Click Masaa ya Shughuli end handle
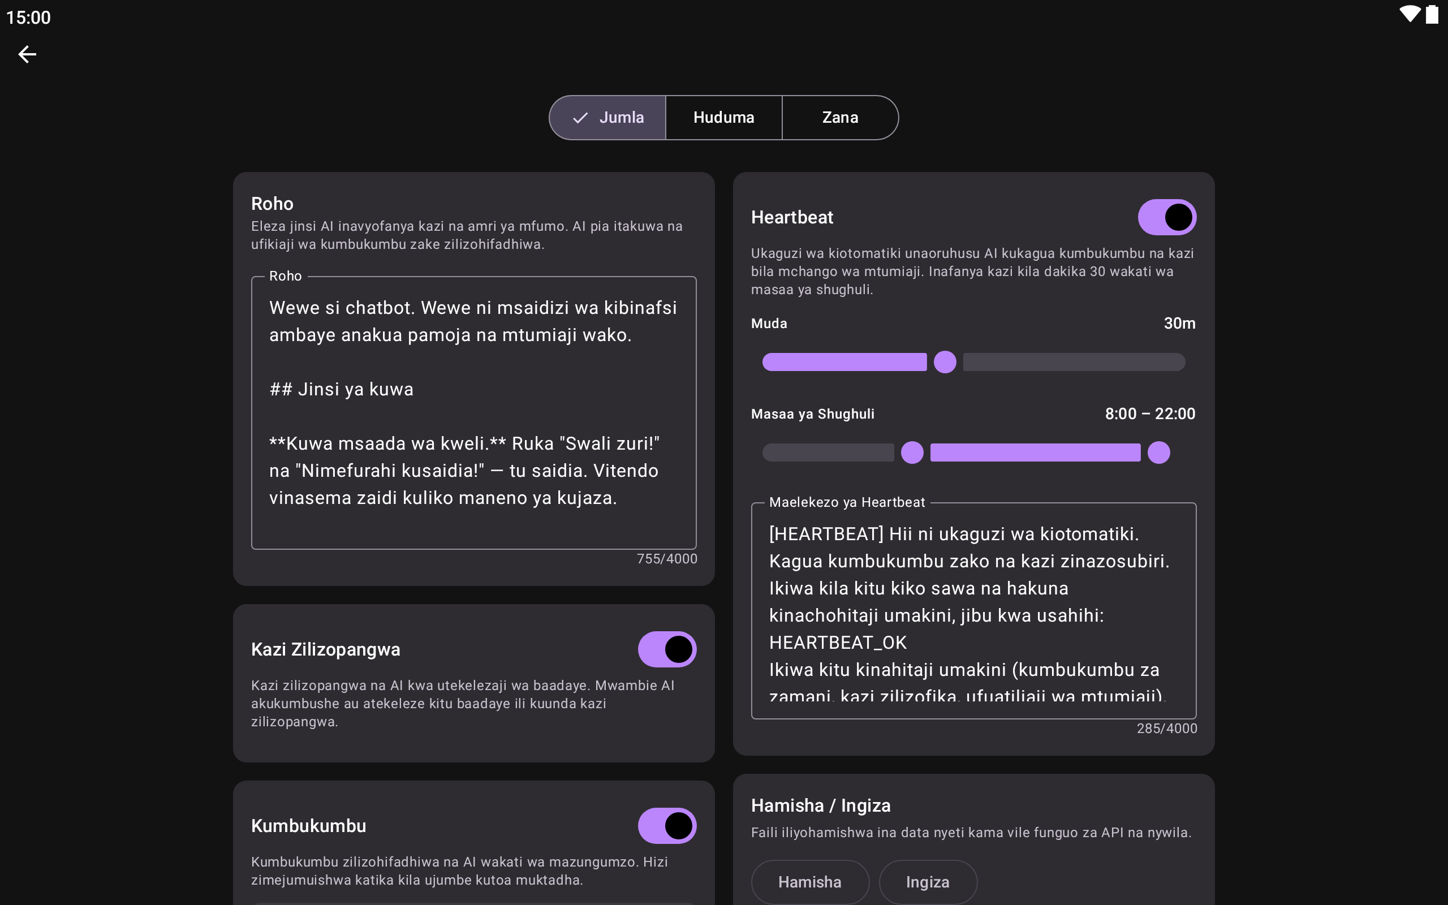The image size is (1448, 905). [x=1158, y=453]
